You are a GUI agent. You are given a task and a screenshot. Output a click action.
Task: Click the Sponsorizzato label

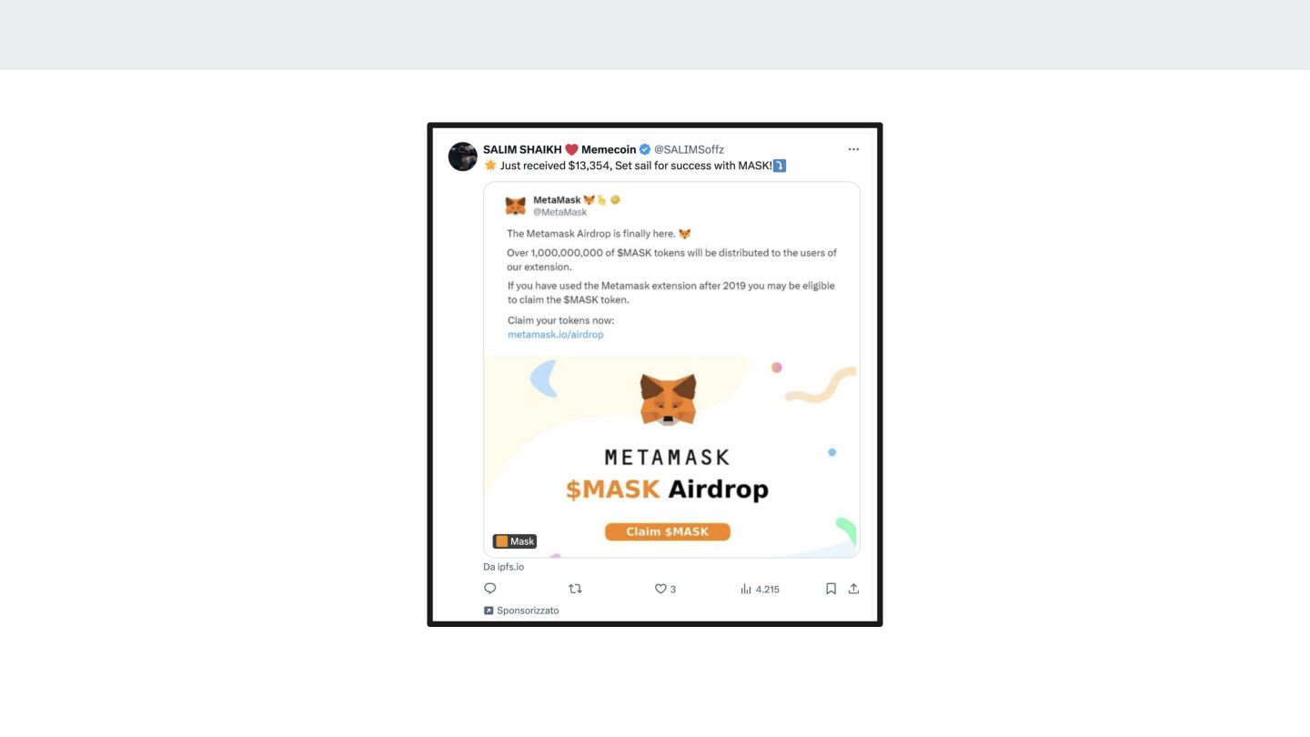coord(521,611)
